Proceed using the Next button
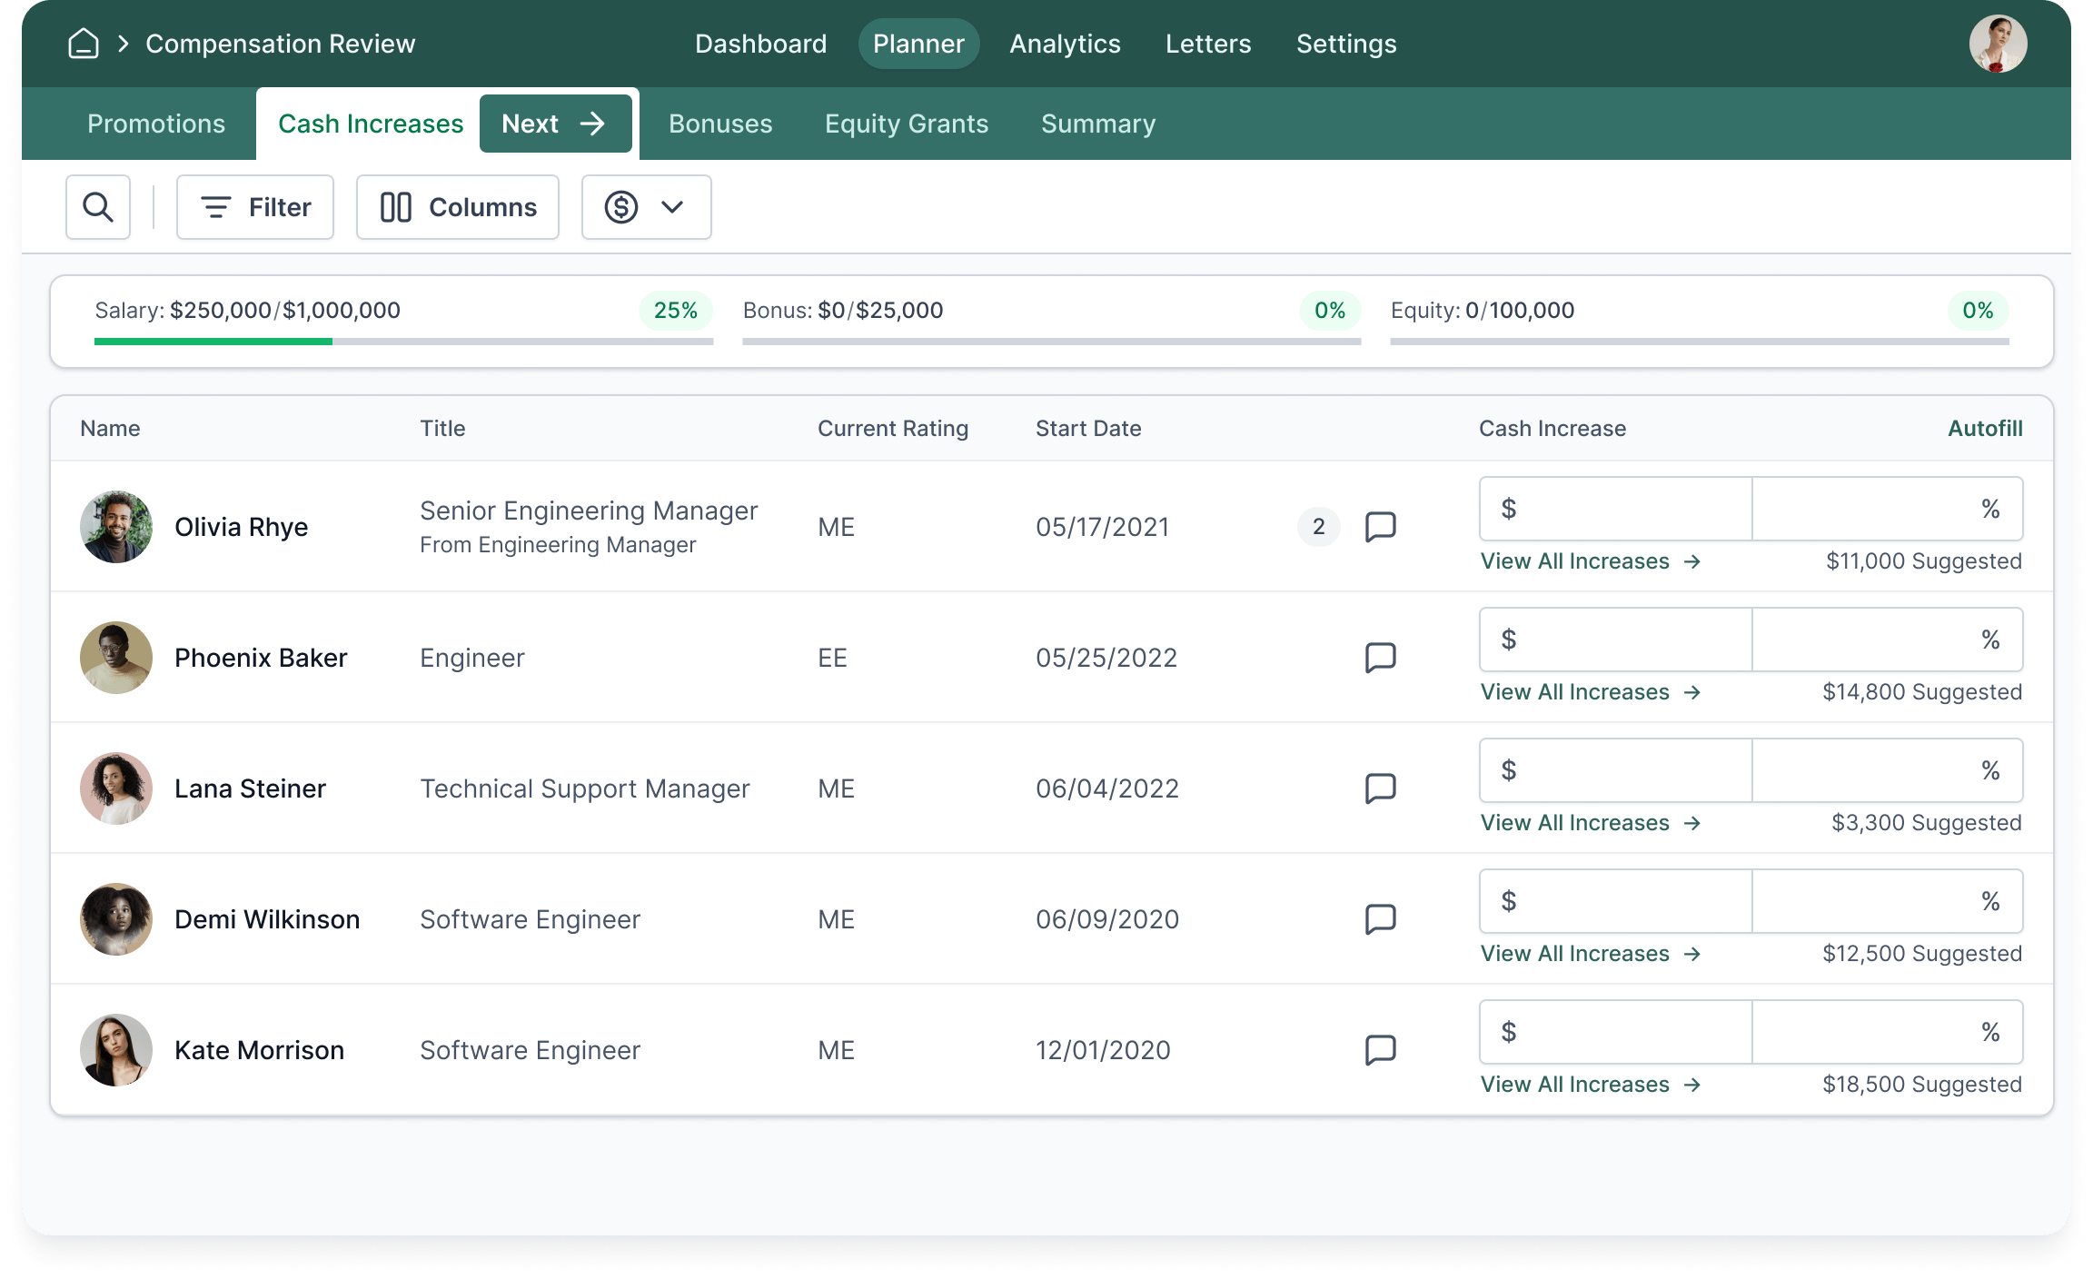Screen dimensions: 2093x1279 pos(556,124)
